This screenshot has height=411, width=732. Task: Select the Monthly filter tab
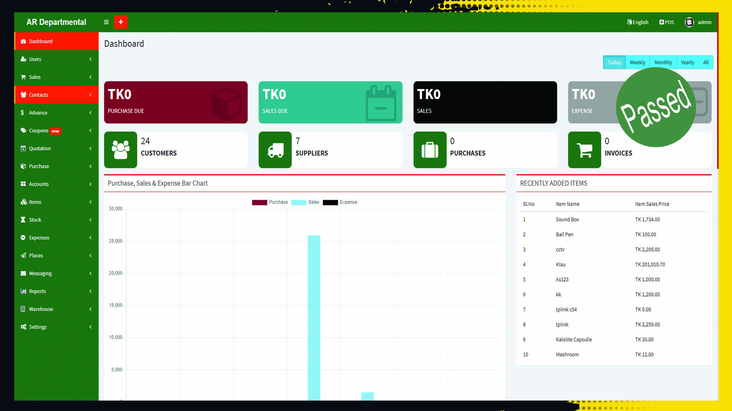(663, 62)
